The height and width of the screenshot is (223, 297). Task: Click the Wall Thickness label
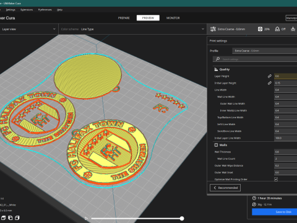pyautogui.click(x=223, y=152)
